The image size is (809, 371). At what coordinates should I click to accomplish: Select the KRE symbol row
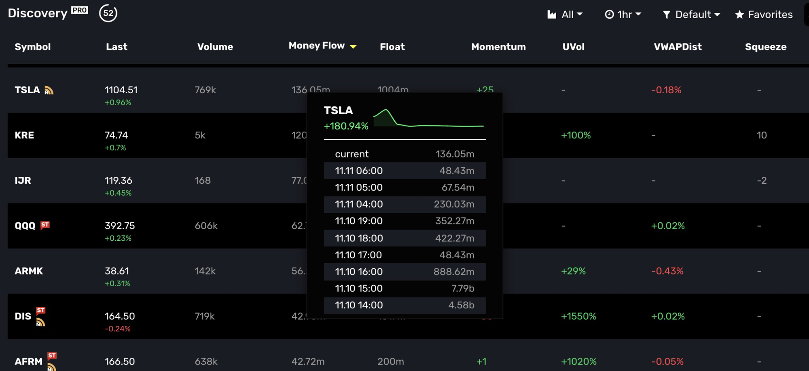[x=24, y=135]
